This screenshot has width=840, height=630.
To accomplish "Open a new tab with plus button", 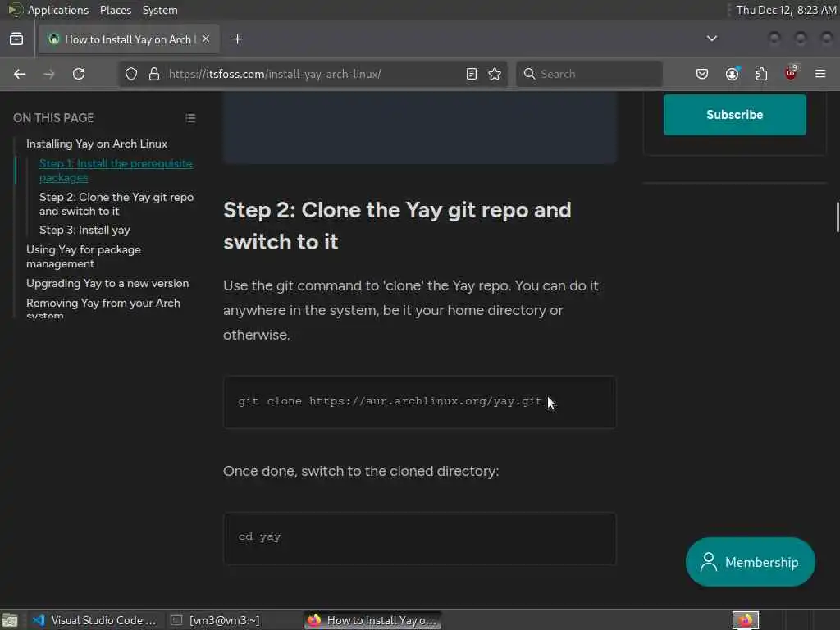I will (238, 39).
